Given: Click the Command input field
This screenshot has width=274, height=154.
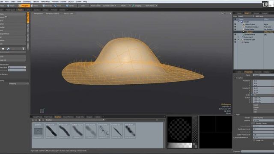Looking at the screenshot, I should click(x=258, y=151).
